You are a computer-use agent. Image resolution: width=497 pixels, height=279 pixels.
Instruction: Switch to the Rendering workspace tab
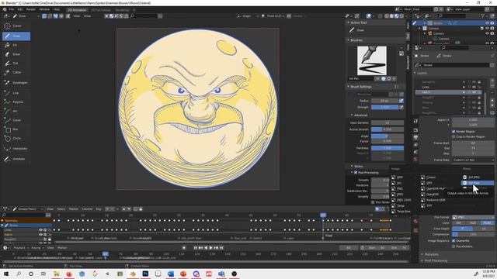(122, 10)
